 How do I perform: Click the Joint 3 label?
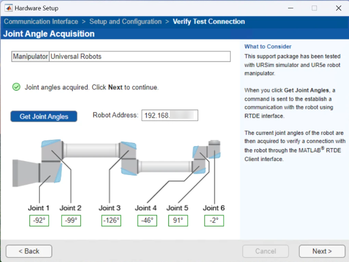pyautogui.click(x=110, y=208)
